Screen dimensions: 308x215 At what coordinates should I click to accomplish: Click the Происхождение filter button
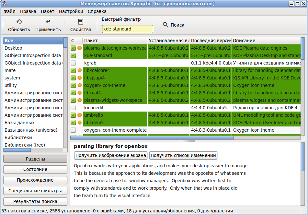click(35, 180)
